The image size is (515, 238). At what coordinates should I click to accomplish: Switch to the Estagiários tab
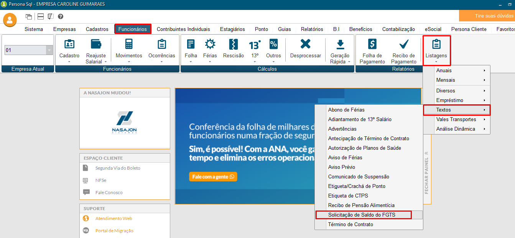coord(232,29)
